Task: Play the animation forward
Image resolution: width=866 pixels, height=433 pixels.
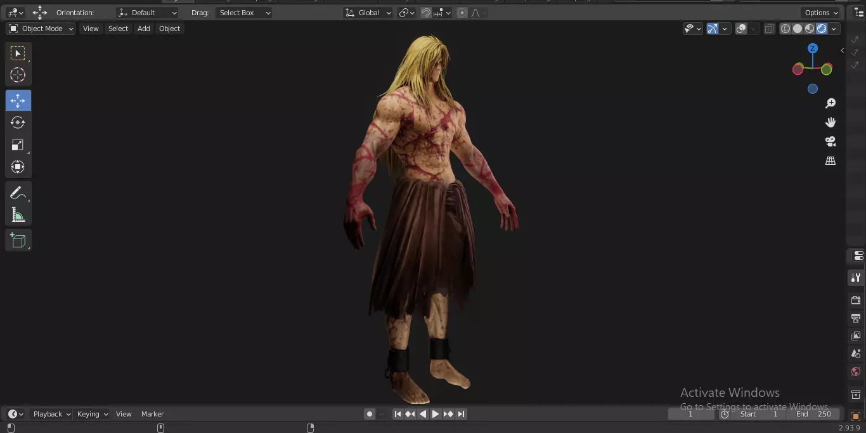Action: (x=436, y=414)
